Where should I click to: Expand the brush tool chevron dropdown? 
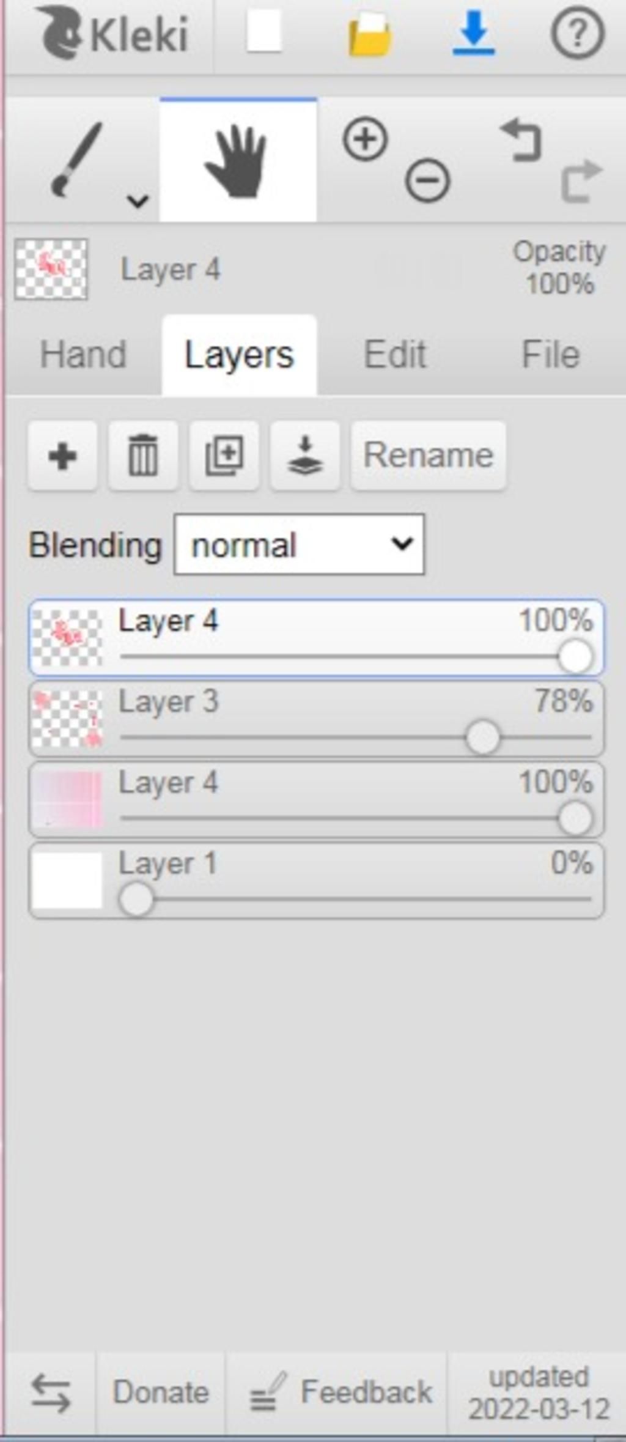coord(138,201)
